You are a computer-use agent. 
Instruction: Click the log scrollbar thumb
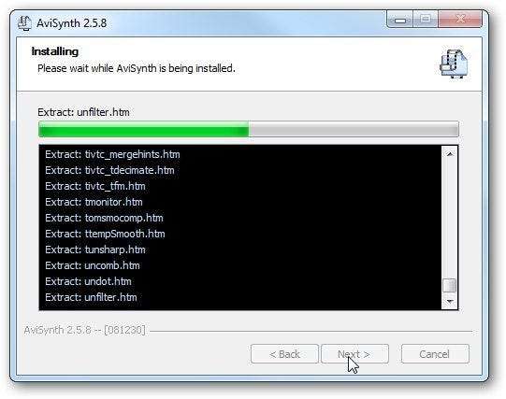[450, 285]
